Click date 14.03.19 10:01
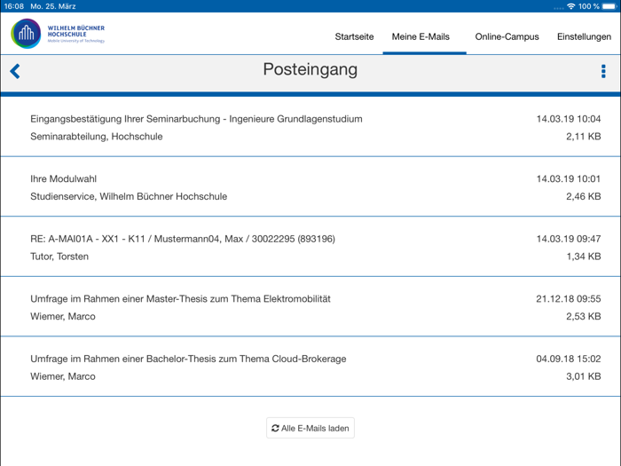621x466 pixels. 569,178
